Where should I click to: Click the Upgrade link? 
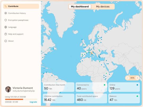tap(33, 102)
